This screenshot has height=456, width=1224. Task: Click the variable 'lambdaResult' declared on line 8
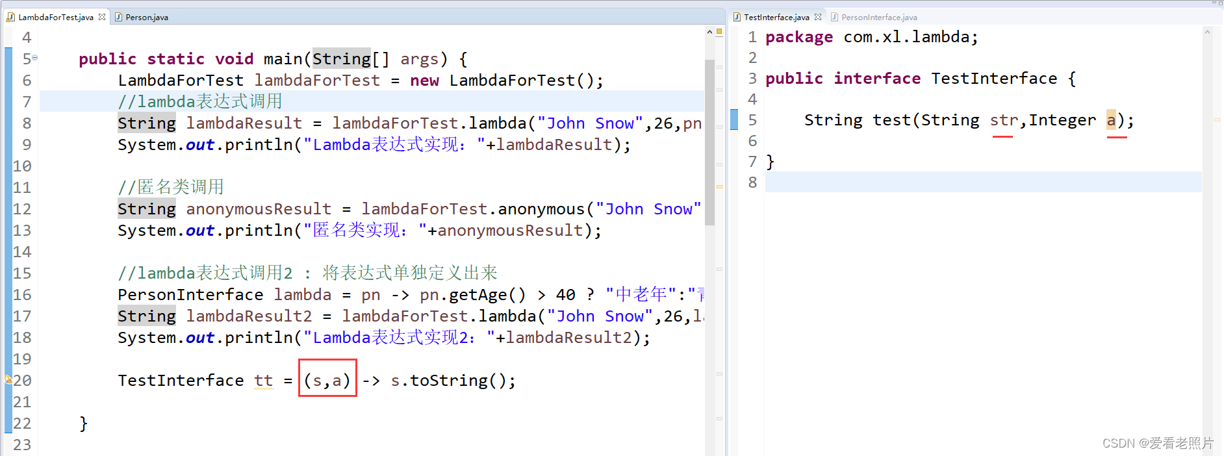244,123
